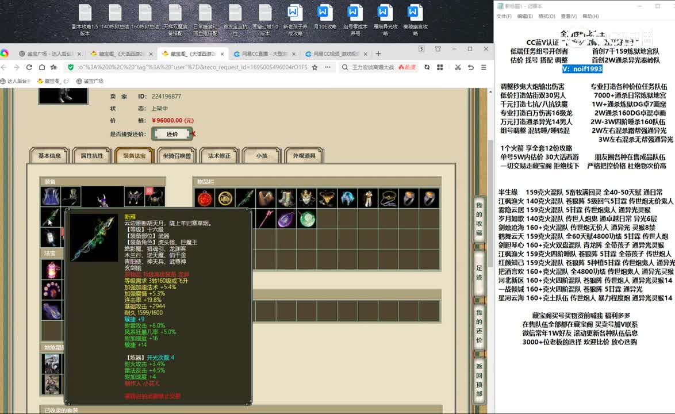Viewport: 675px width, 414px height.
Task: Open the 小孩 tab
Action: coord(262,156)
